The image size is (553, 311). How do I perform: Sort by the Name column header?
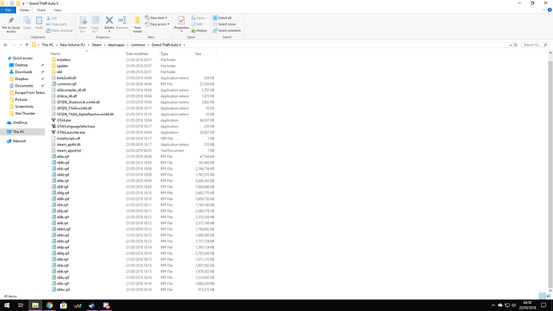(56, 54)
